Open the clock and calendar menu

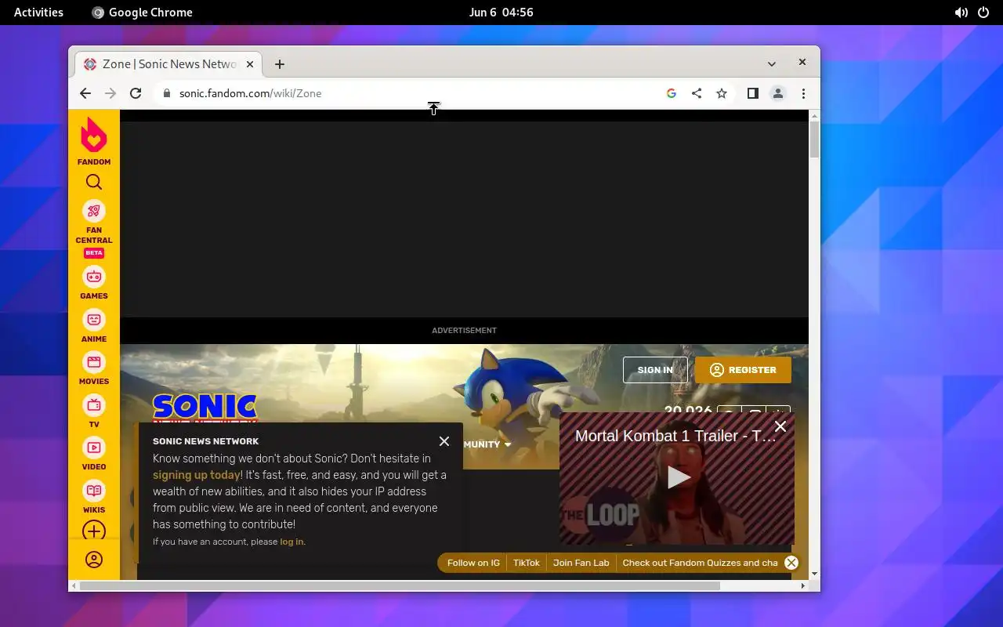(x=501, y=13)
